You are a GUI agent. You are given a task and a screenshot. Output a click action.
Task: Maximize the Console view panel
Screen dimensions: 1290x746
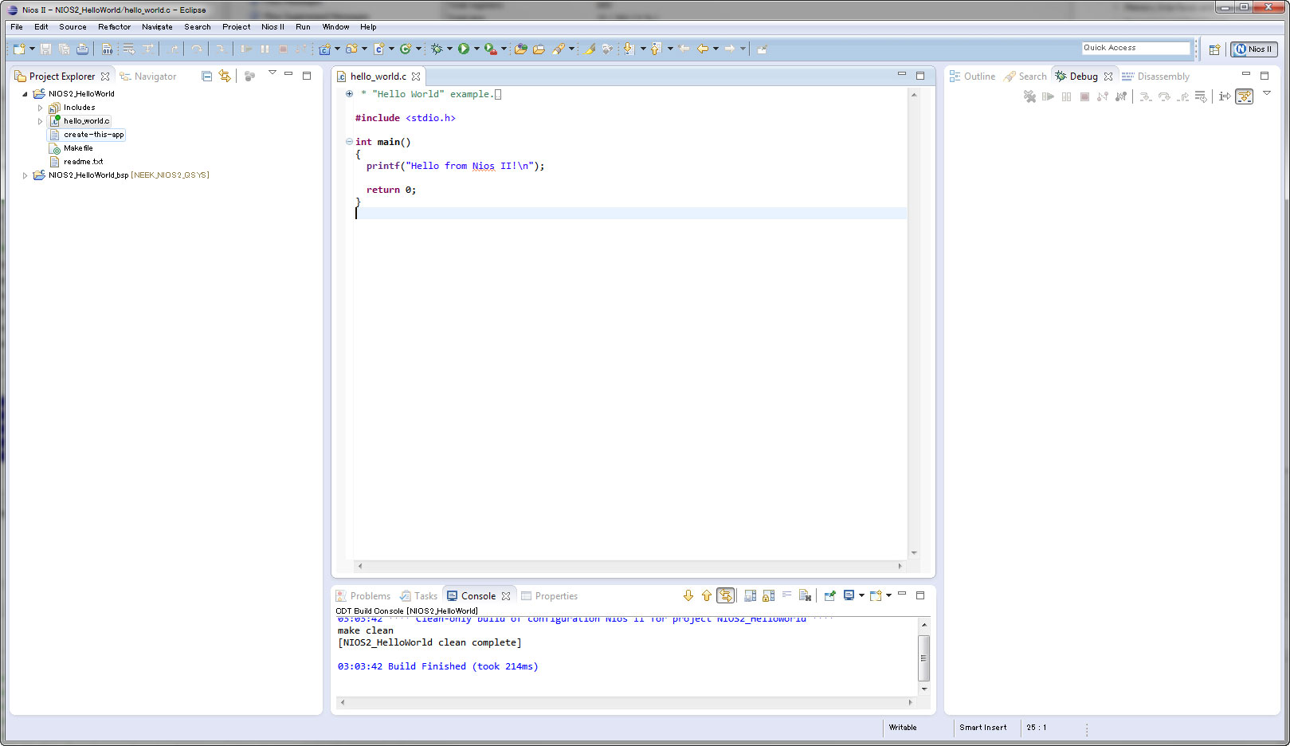coord(920,596)
